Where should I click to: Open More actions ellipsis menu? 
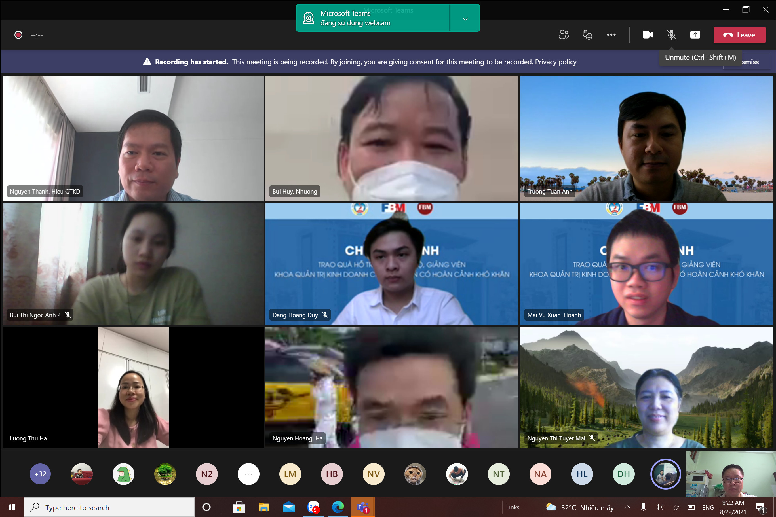tap(611, 35)
